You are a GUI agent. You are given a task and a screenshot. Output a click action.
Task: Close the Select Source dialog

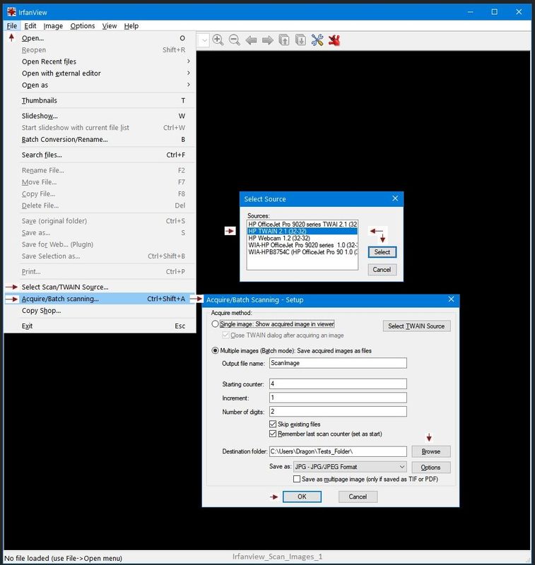point(395,198)
